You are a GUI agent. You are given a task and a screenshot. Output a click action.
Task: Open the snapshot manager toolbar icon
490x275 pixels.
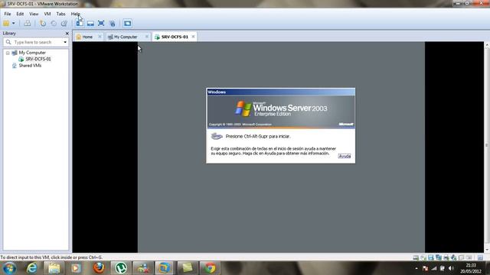(64, 24)
